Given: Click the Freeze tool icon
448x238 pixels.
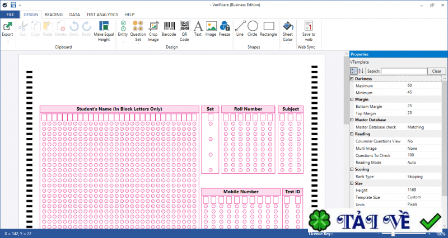Looking at the screenshot, I should [x=225, y=26].
